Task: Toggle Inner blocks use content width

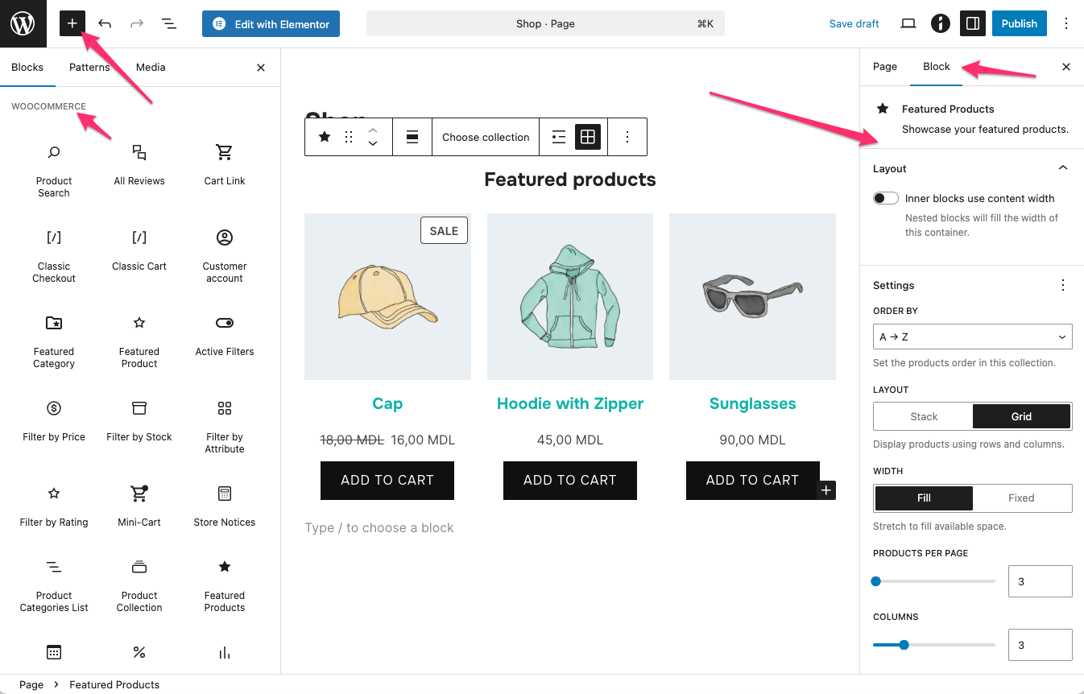Action: tap(886, 198)
